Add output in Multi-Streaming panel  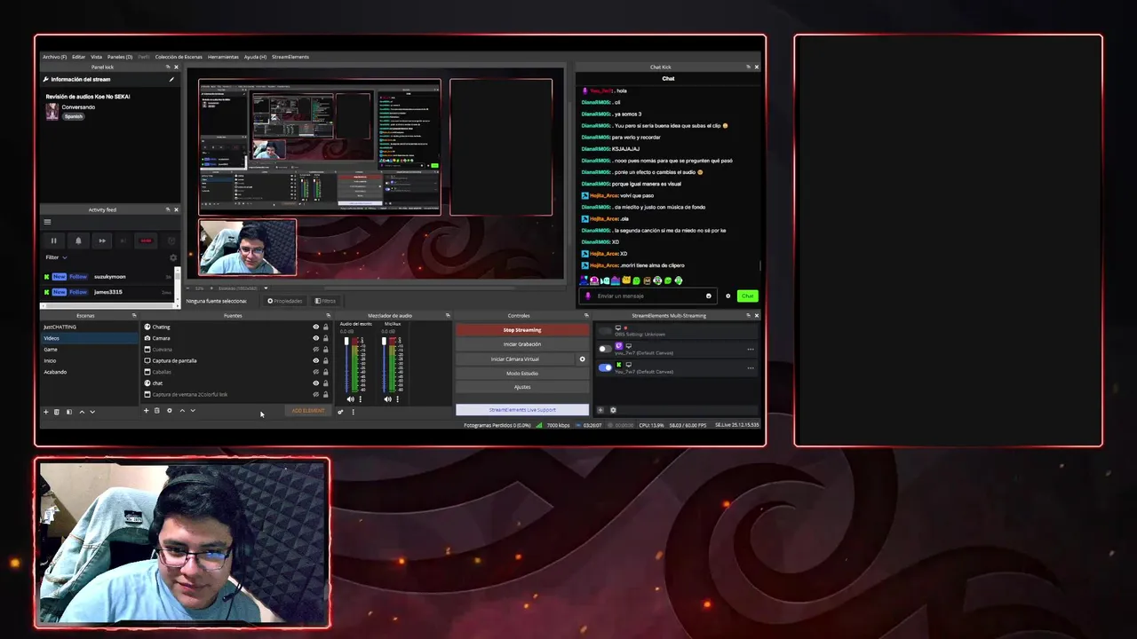600,410
